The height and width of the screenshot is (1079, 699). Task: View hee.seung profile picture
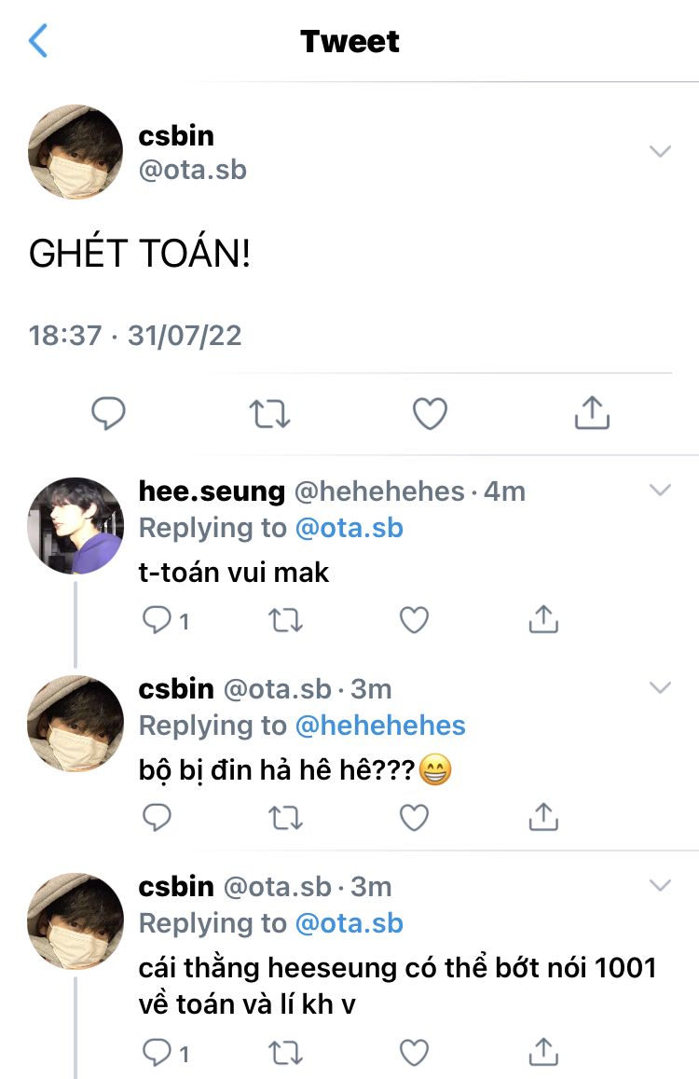(x=75, y=528)
